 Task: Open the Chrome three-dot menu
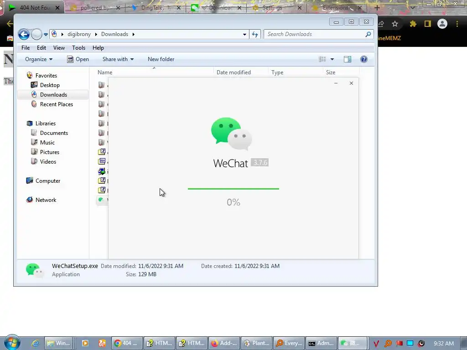(457, 24)
